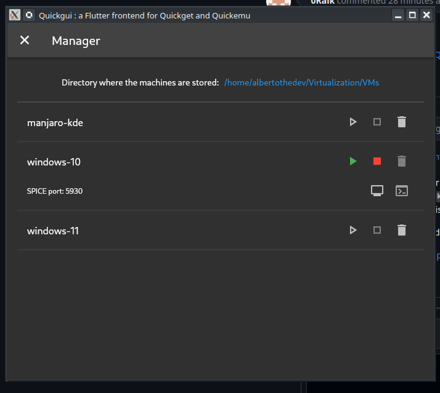The width and height of the screenshot is (440, 393).
Task: Stop the windows-11 virtual machine
Action: coord(377,230)
